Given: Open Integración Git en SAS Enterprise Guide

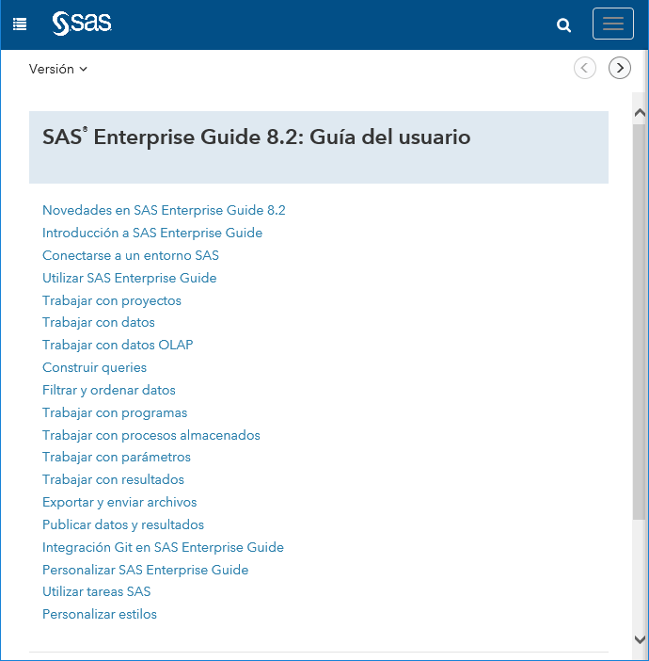Looking at the screenshot, I should click(x=163, y=547).
